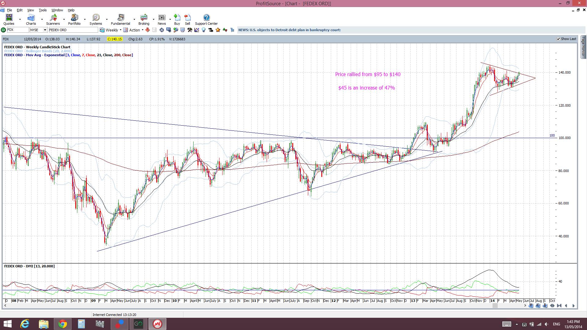Viewport: 587px width, 330px height.
Task: Expand the Portfolio dropdown arrow
Action: [85, 19]
